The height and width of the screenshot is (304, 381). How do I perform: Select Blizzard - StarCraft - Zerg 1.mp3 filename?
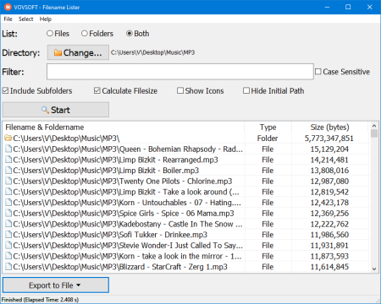coord(120,267)
